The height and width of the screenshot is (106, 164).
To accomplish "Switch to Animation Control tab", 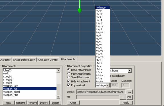I will tap(48, 60).
